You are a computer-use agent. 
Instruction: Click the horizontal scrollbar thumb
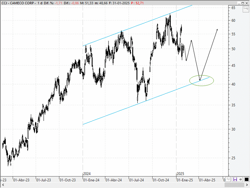coord(234,185)
